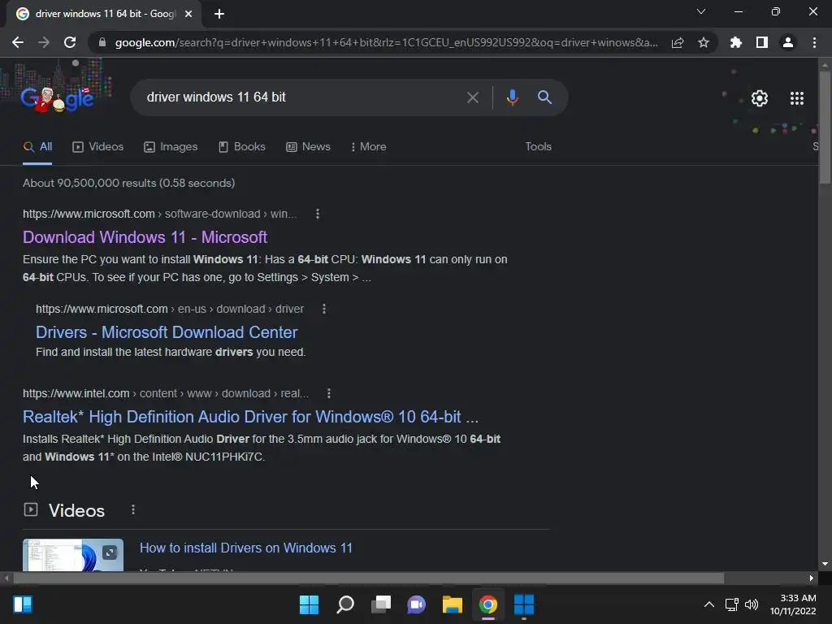Screen dimensions: 832x624
Task: Expand the More search categories
Action: pyautogui.click(x=368, y=147)
